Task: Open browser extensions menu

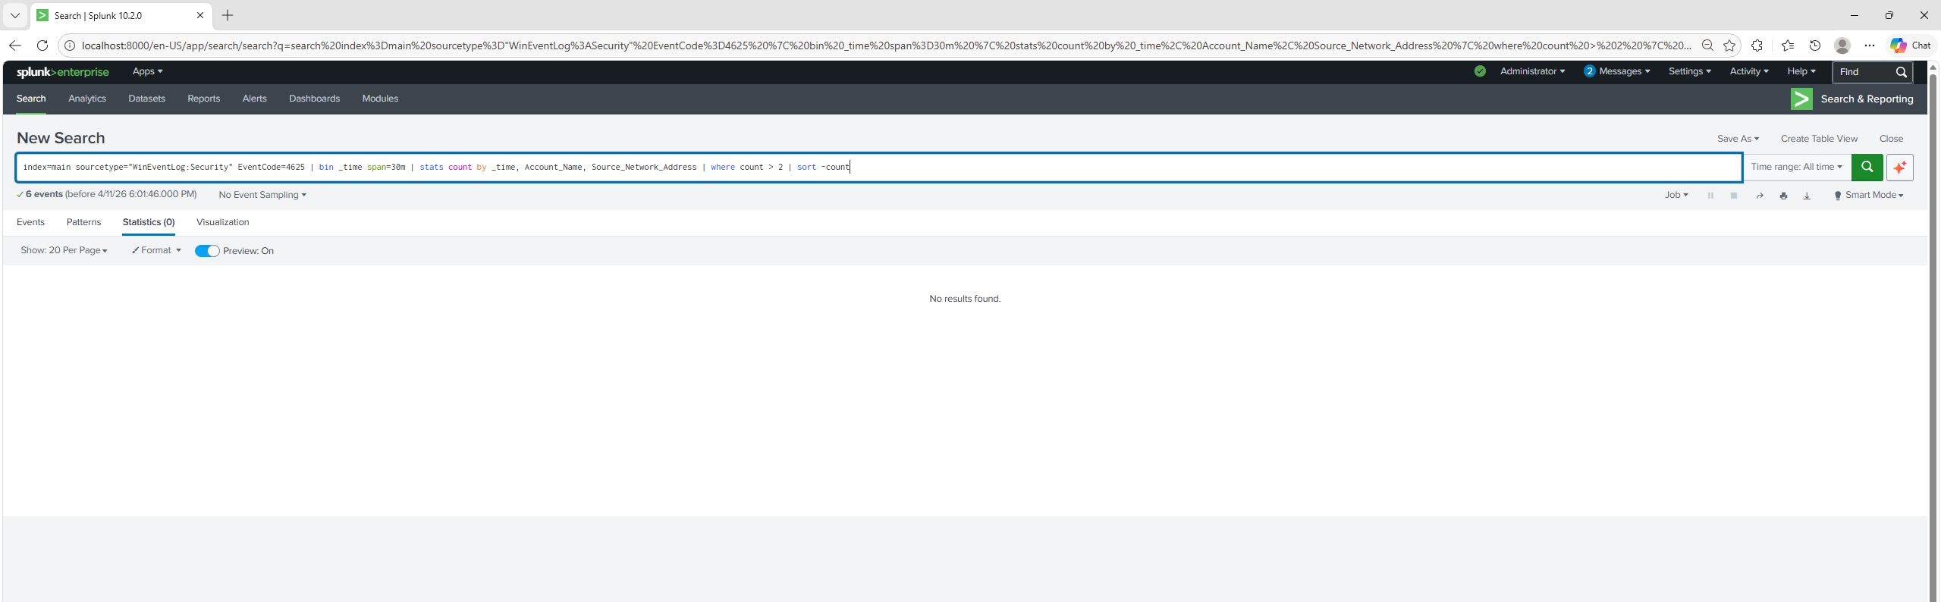Action: click(x=1757, y=45)
